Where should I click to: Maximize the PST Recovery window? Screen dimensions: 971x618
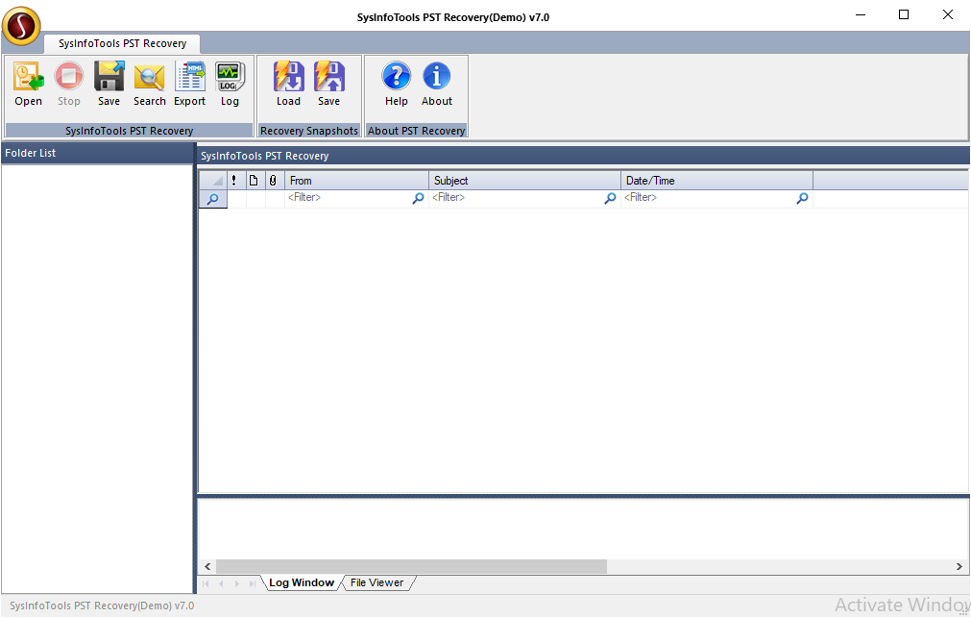pyautogui.click(x=904, y=14)
